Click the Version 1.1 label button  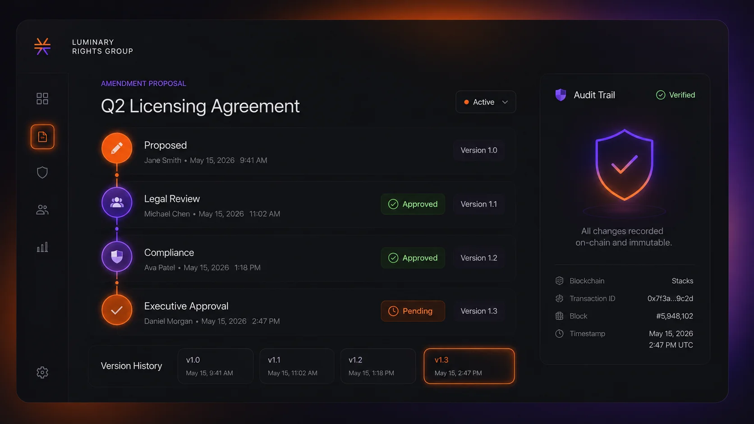point(479,204)
